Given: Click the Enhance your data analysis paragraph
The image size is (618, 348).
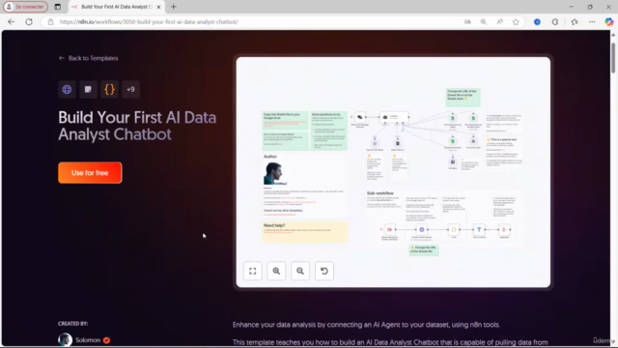Looking at the screenshot, I should click(x=366, y=325).
